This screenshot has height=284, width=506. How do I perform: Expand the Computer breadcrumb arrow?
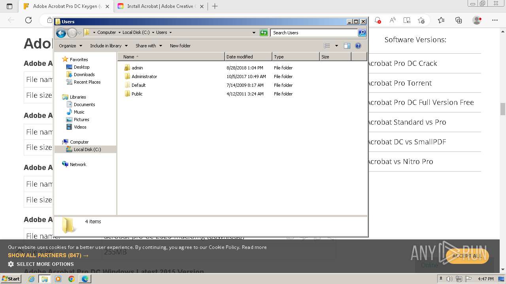pyautogui.click(x=119, y=33)
